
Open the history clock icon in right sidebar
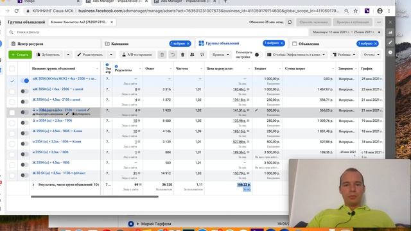click(x=390, y=53)
